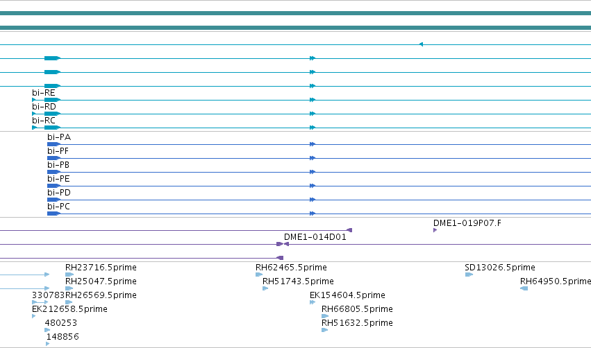
Task: Click the bi-PC protein track label
Action: [x=58, y=207]
